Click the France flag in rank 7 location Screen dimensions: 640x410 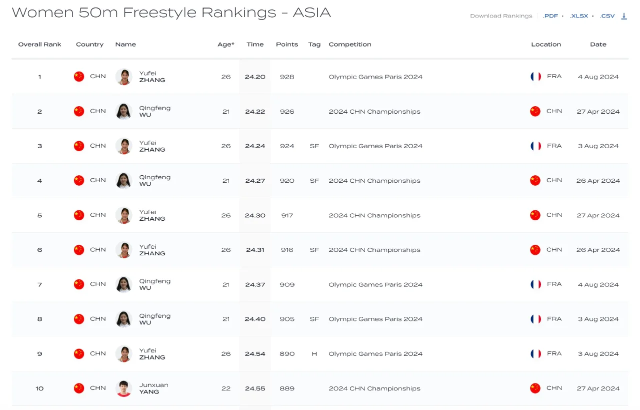pyautogui.click(x=535, y=284)
